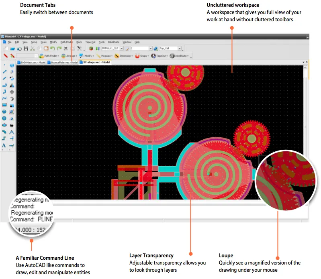Image resolution: width=321 pixels, height=279 pixels.
Task: Close the active document tab with X
Action: (307, 62)
